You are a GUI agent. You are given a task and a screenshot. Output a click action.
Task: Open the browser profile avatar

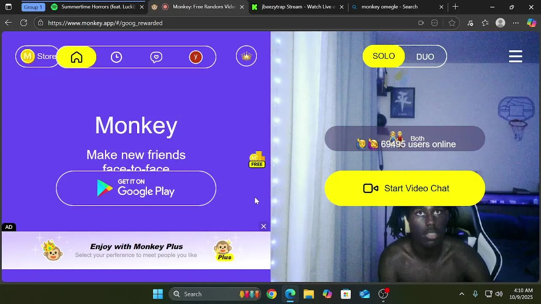coord(500,23)
